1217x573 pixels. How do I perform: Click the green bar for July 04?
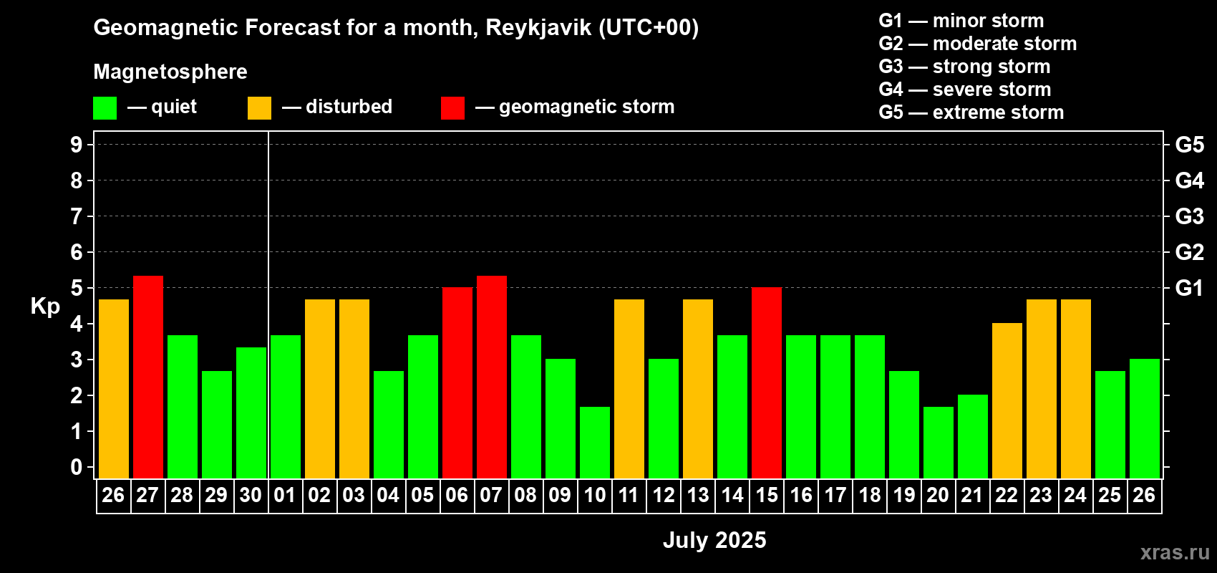pos(389,425)
